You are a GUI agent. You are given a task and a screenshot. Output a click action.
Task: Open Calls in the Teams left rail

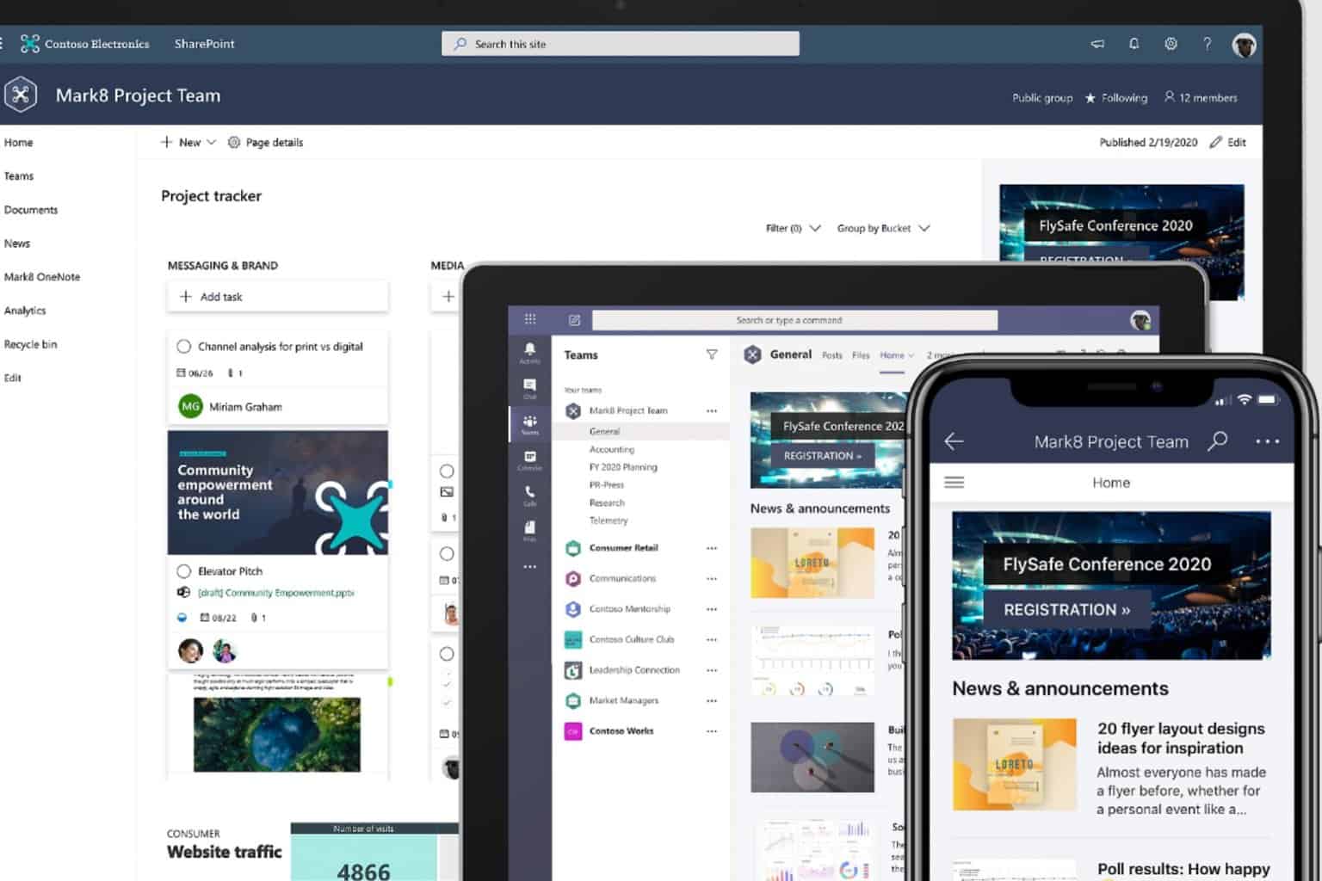coord(529,495)
